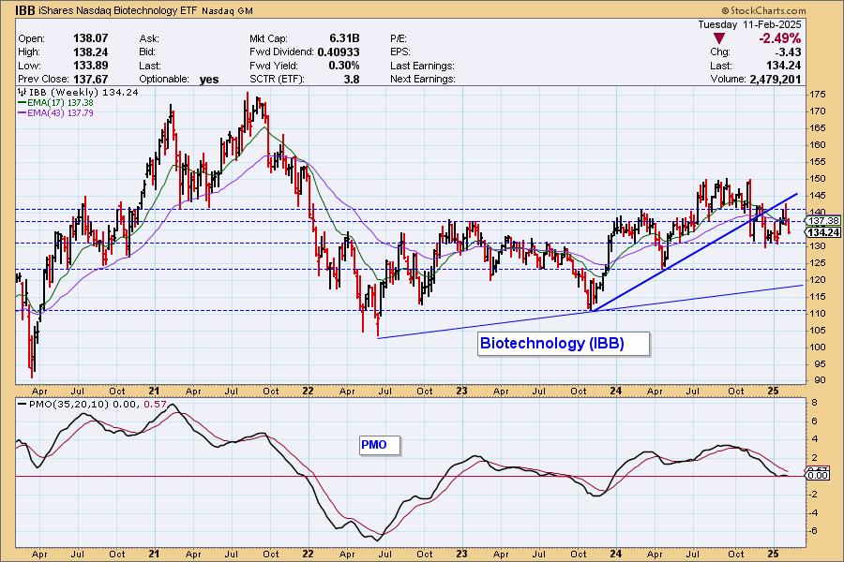Click the Nasdaq GM exchange label
The height and width of the screenshot is (562, 844).
[227, 10]
